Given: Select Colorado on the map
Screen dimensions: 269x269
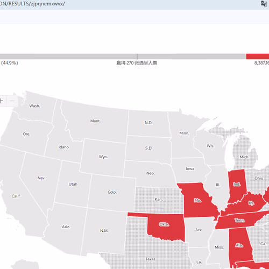Looking at the screenshot, I should click(x=112, y=192).
